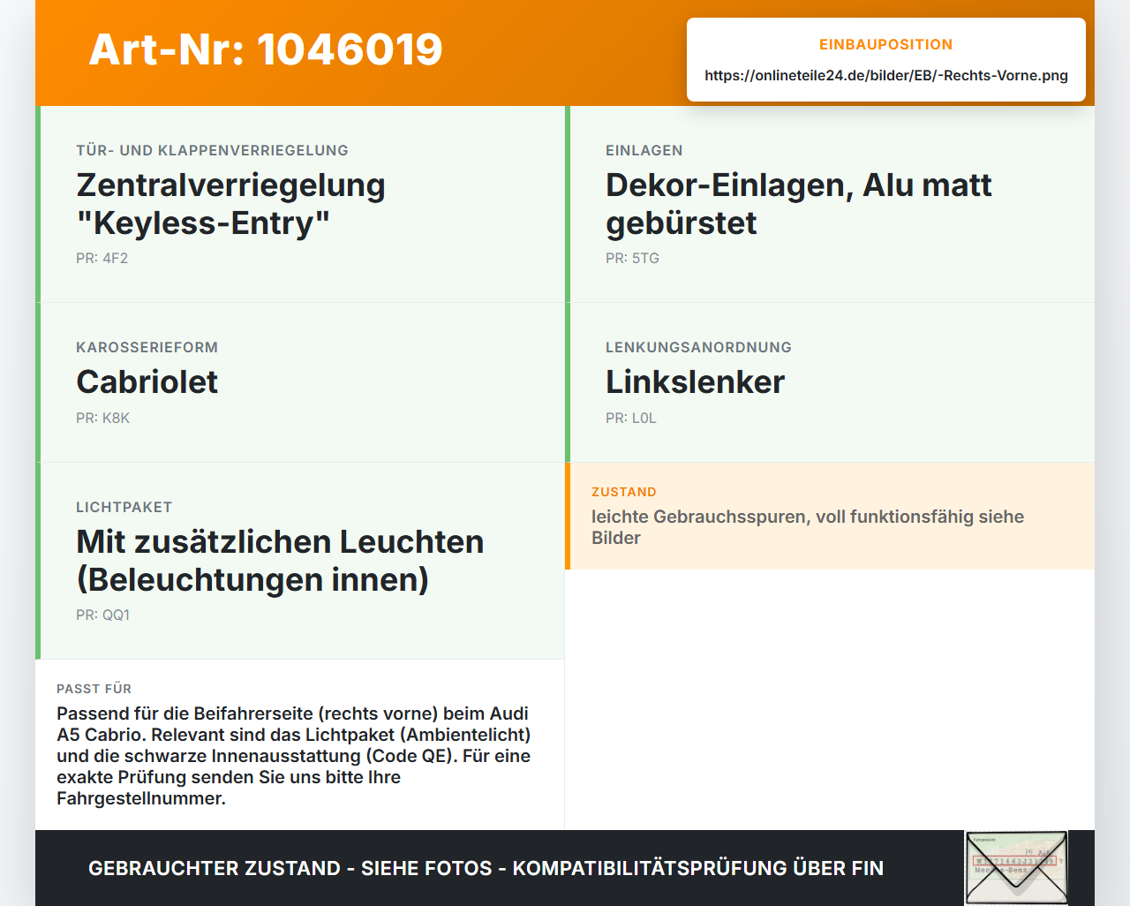Click PR code 5TG text
Image resolution: width=1130 pixels, height=906 pixels.
(632, 258)
